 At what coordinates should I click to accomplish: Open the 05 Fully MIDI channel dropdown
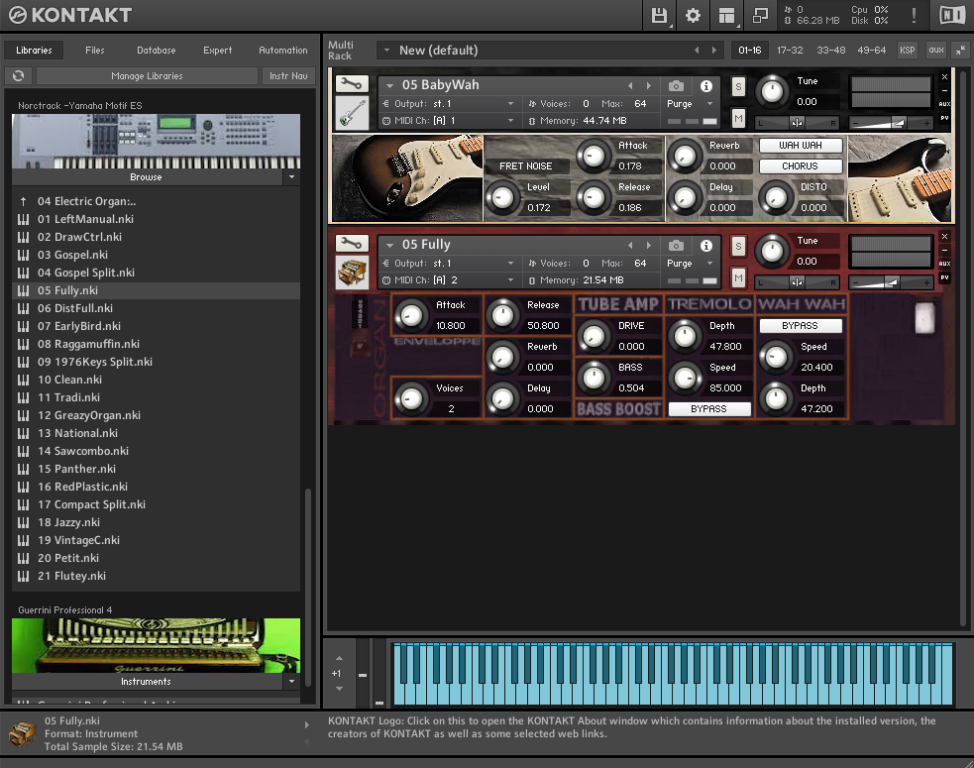tap(510, 280)
